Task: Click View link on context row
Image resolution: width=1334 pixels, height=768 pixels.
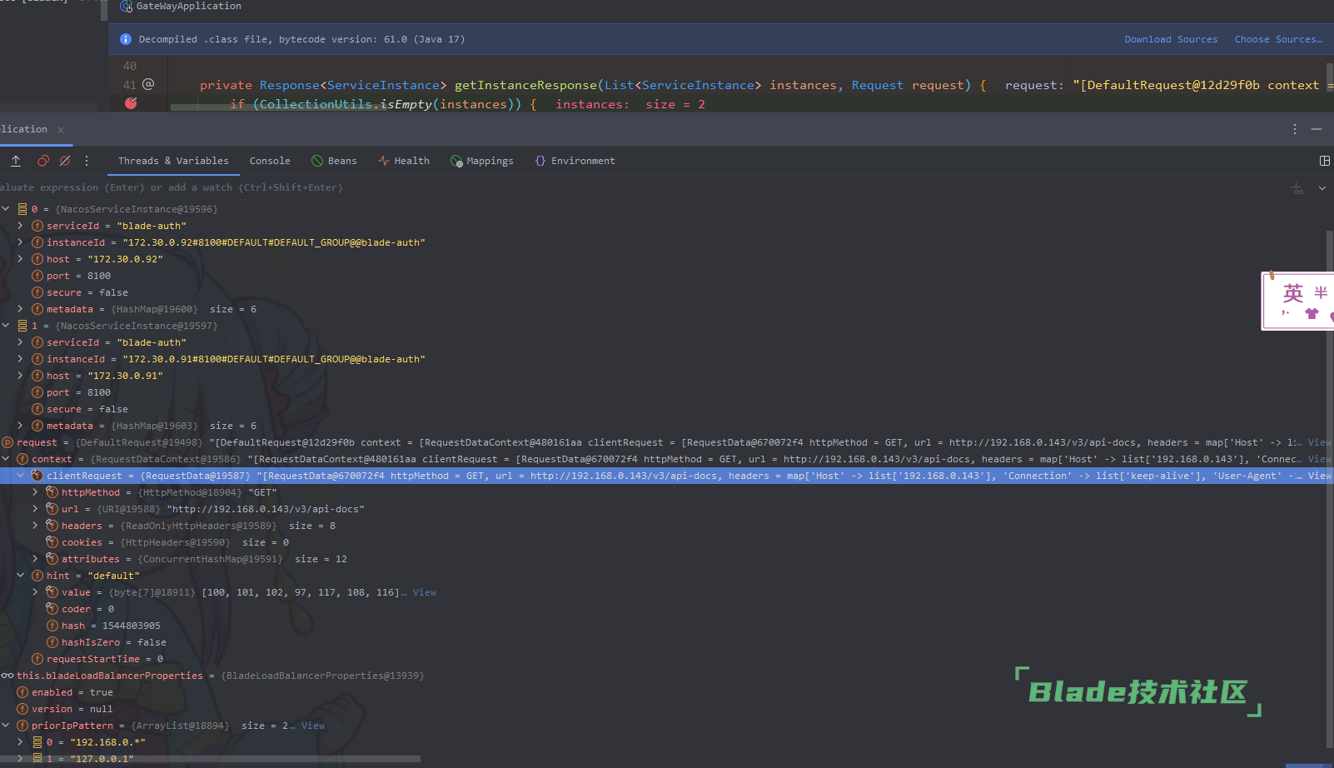Action: pyautogui.click(x=1319, y=459)
